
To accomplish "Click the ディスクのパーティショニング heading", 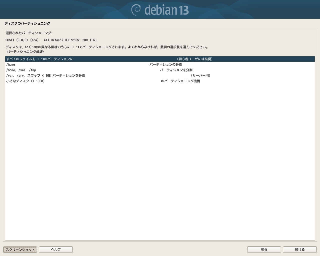I will [27, 23].
